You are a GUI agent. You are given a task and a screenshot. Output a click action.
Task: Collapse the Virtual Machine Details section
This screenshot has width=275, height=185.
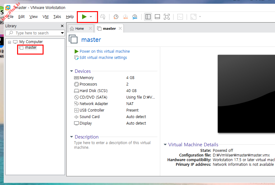165,145
